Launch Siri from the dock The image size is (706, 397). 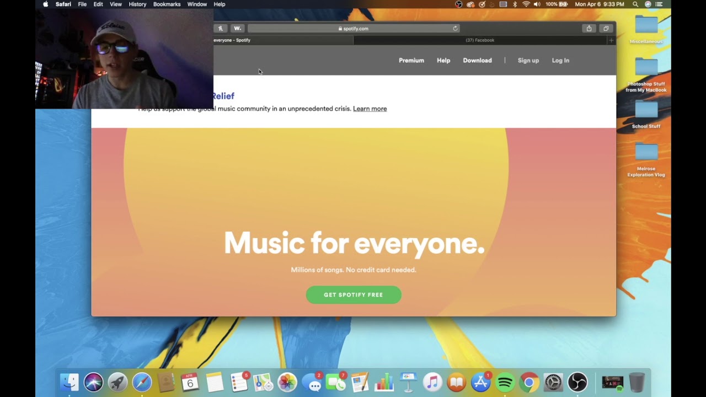click(93, 382)
